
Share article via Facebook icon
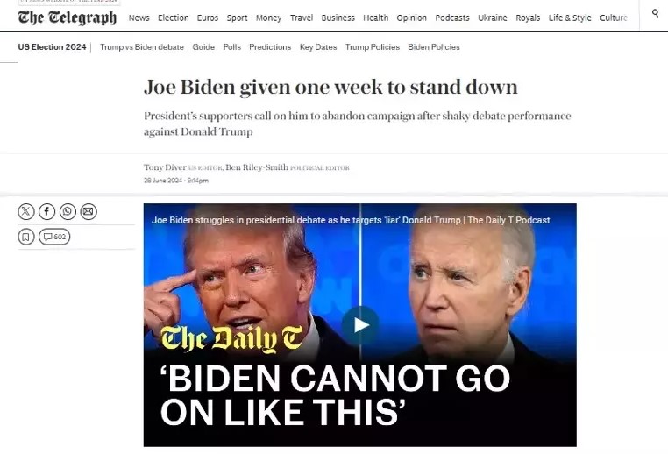point(46,212)
